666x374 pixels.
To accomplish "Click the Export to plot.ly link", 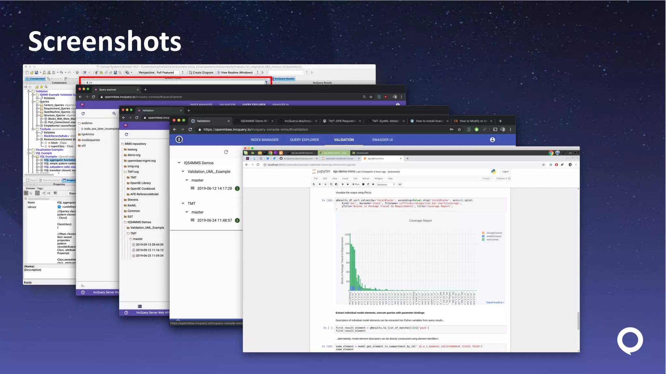I will pyautogui.click(x=495, y=302).
